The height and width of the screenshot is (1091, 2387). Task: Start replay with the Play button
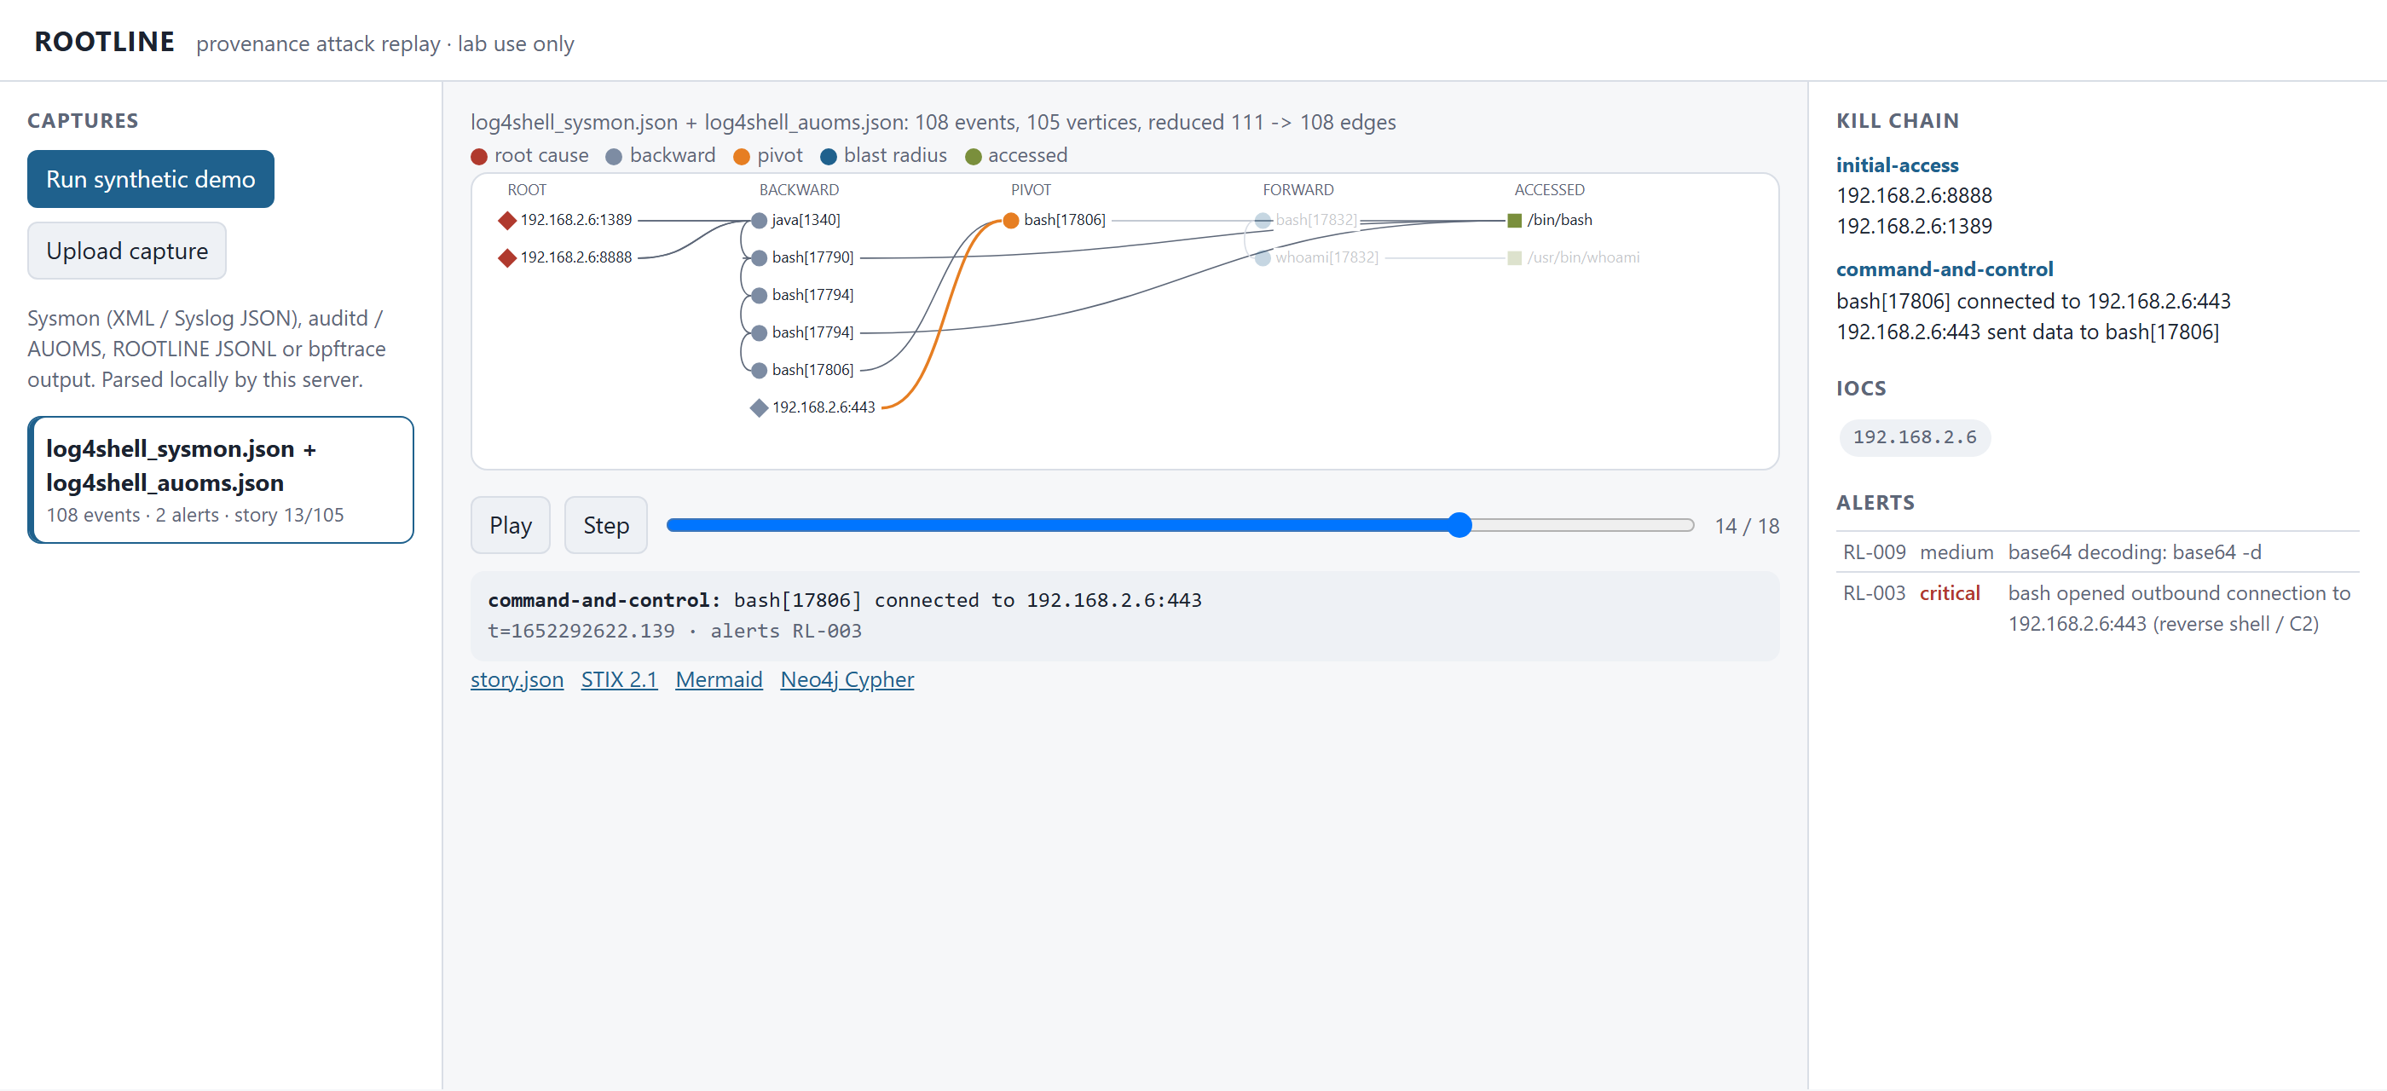coord(511,525)
